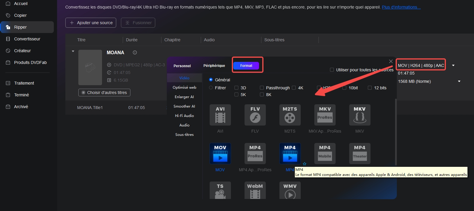Open the Produits DVDFab icon

(8, 62)
